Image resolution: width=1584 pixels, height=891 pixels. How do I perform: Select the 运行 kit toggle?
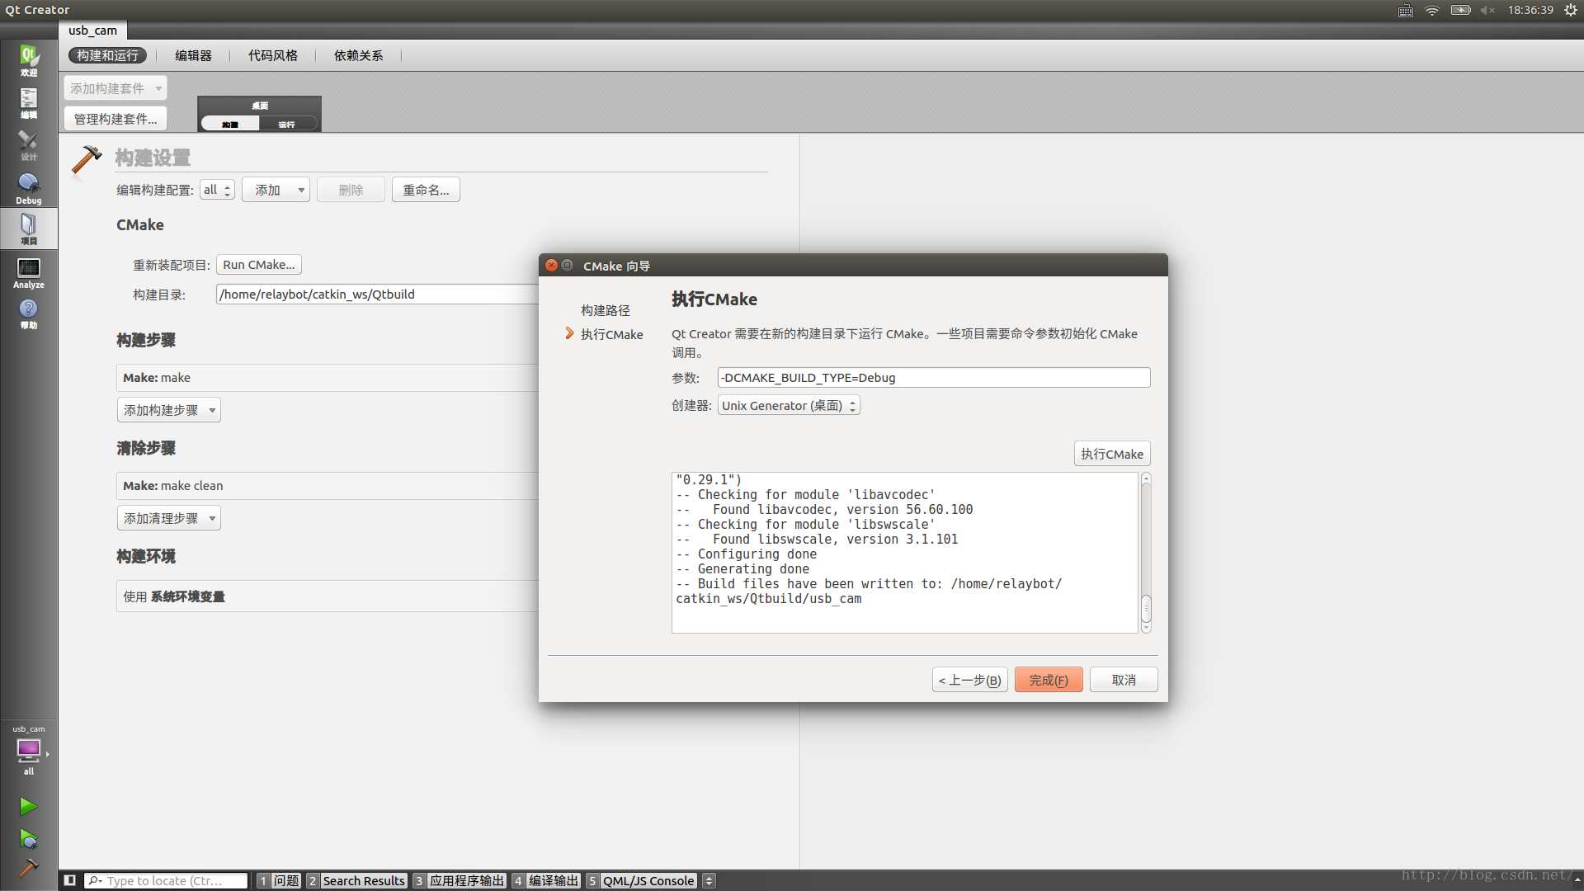287,124
